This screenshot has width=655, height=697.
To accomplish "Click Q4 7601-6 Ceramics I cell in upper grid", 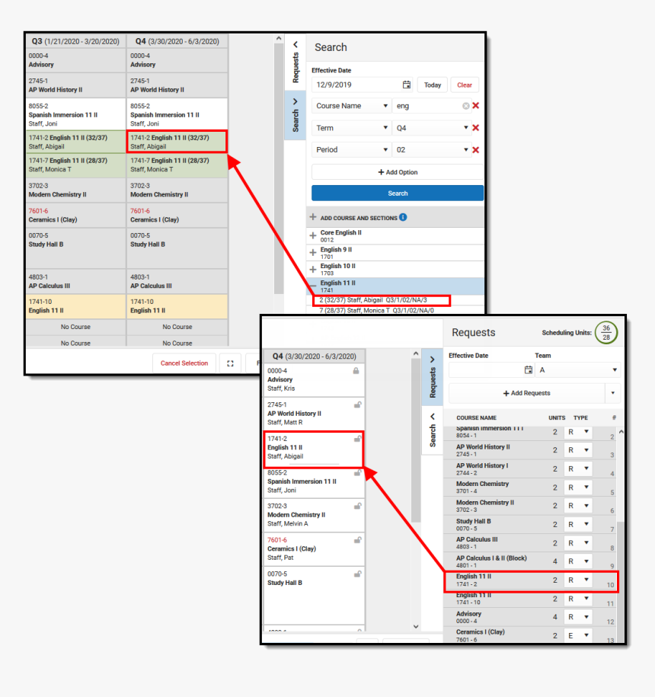I will click(x=177, y=215).
